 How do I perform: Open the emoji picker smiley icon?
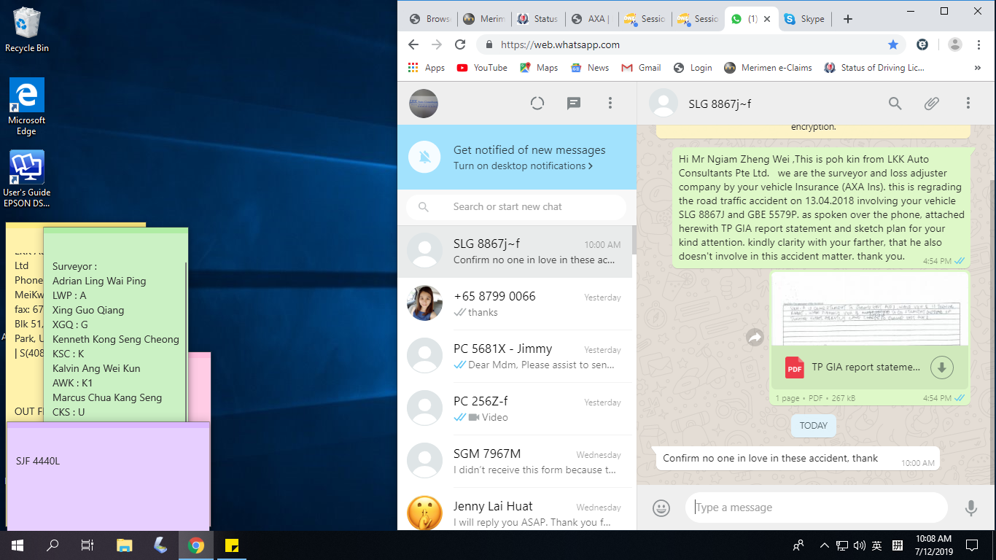[x=661, y=507]
